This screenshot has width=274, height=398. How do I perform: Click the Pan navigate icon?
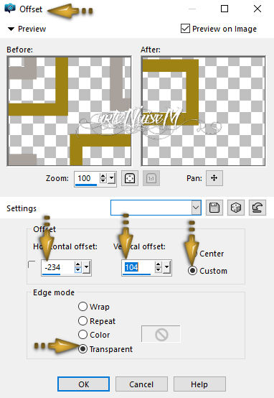click(214, 178)
